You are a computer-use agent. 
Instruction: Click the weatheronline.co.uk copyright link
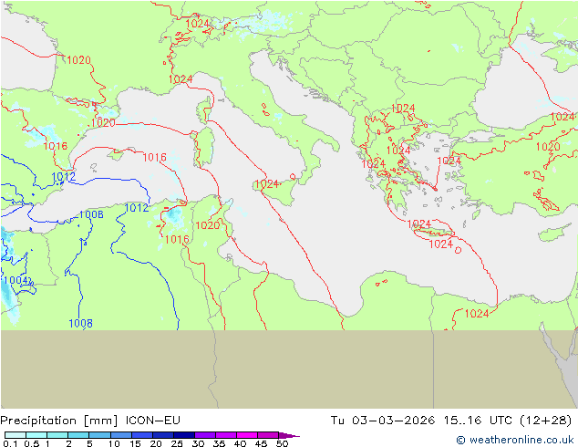click(x=514, y=440)
